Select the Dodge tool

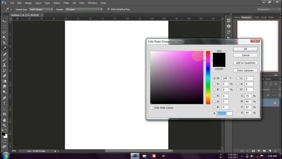tap(4, 92)
